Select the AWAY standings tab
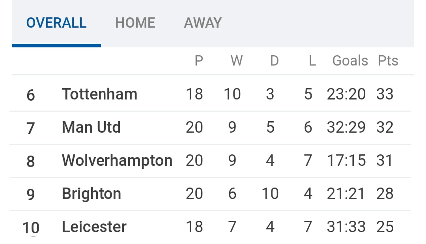Image resolution: width=426 pixels, height=244 pixels. pyautogui.click(x=203, y=23)
